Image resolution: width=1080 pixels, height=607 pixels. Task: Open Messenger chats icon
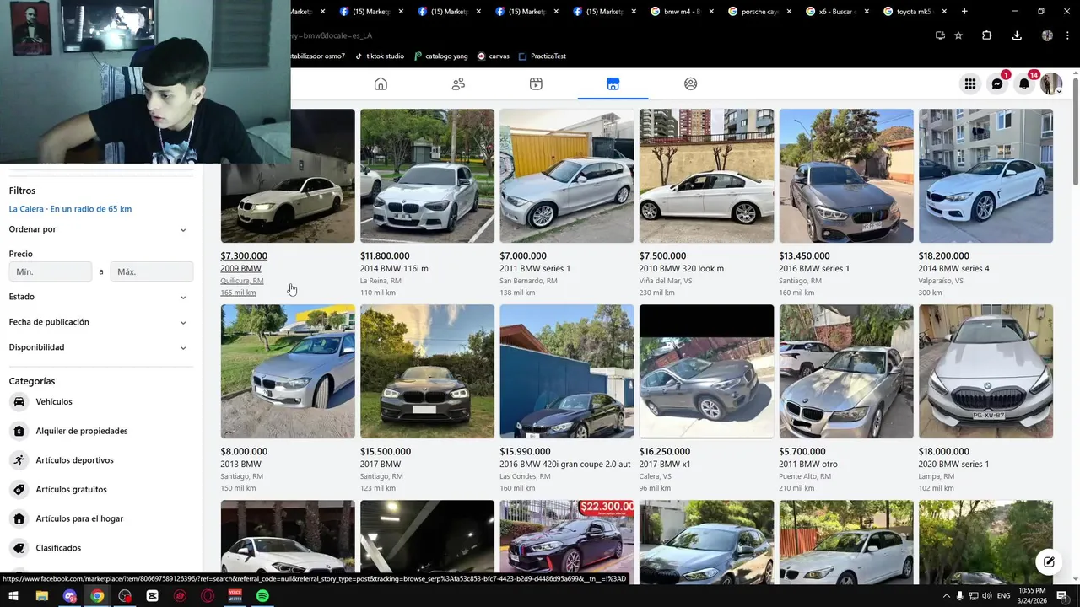pyautogui.click(x=997, y=83)
